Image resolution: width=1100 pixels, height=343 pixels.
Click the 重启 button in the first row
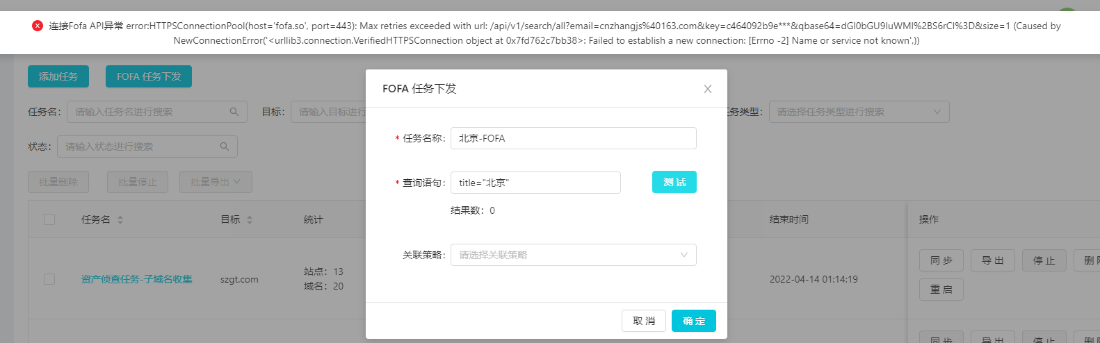click(x=941, y=290)
